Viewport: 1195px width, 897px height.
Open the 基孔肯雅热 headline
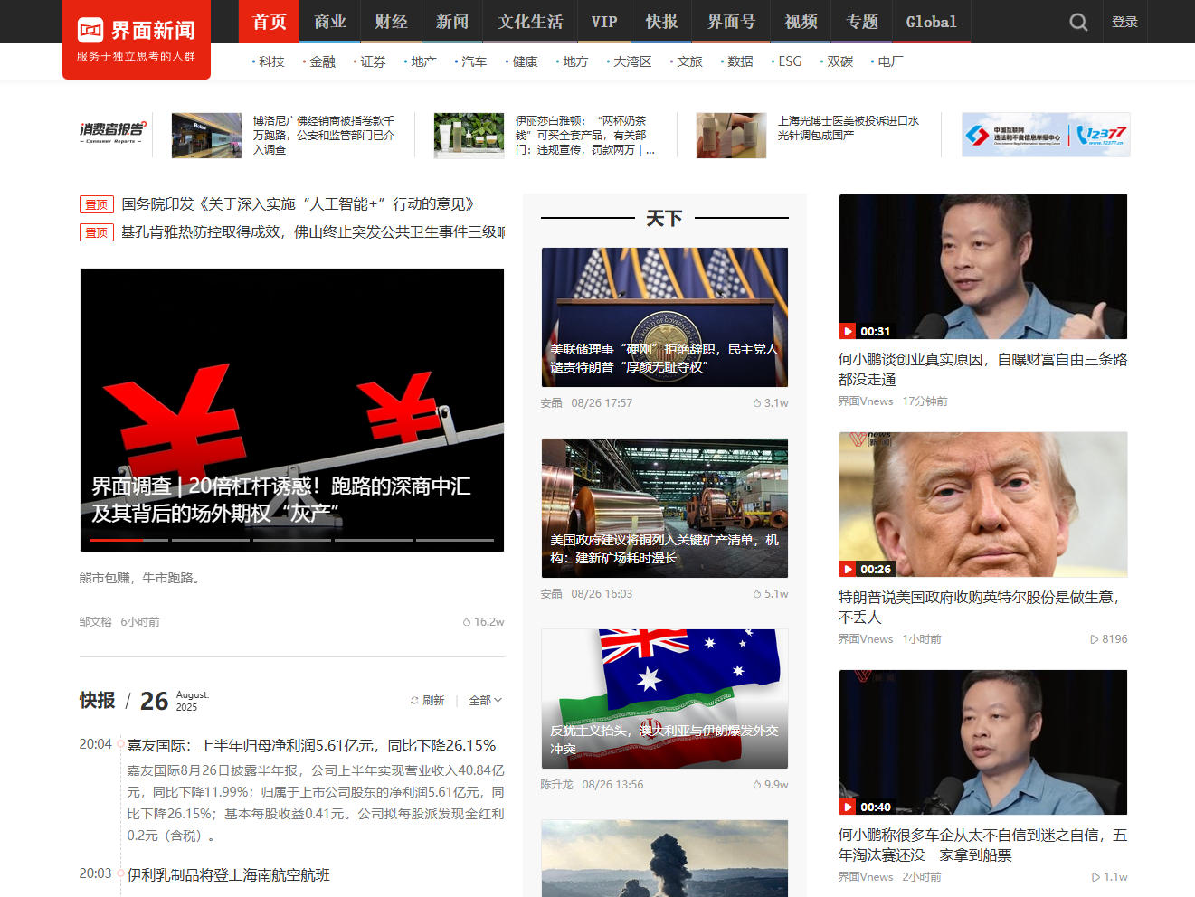coord(313,232)
